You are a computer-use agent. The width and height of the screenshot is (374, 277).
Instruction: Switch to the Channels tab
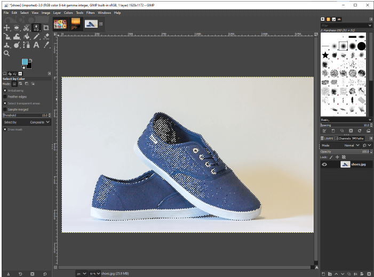click(x=343, y=138)
